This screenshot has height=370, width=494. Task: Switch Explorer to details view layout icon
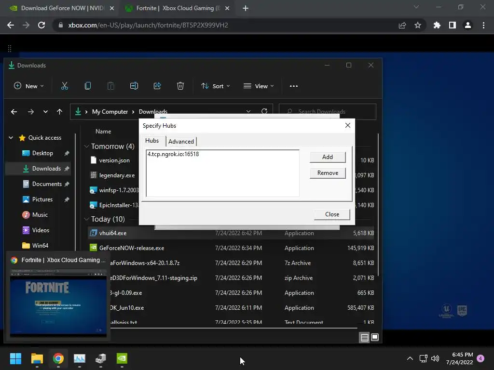point(365,337)
